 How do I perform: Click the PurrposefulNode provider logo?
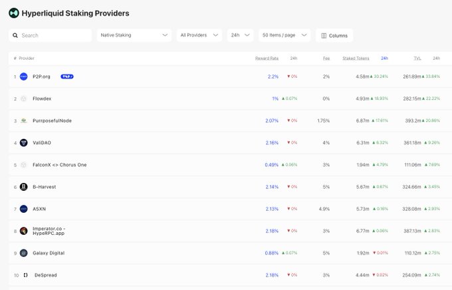23,120
